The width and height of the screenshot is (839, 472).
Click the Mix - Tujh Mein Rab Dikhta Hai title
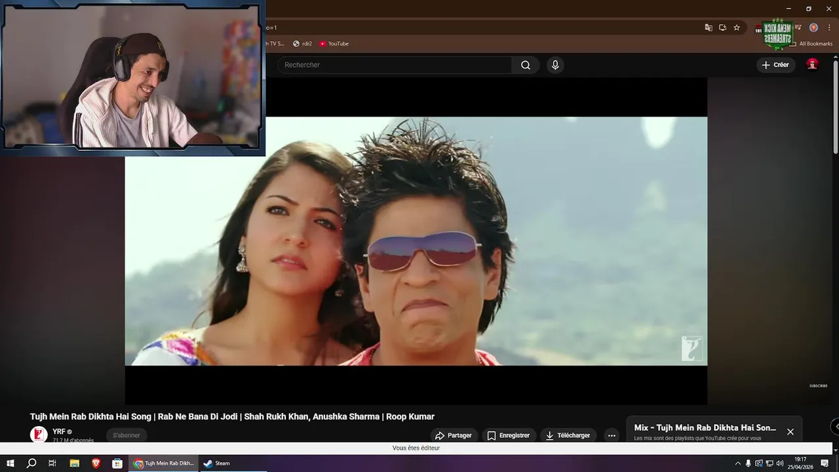705,427
